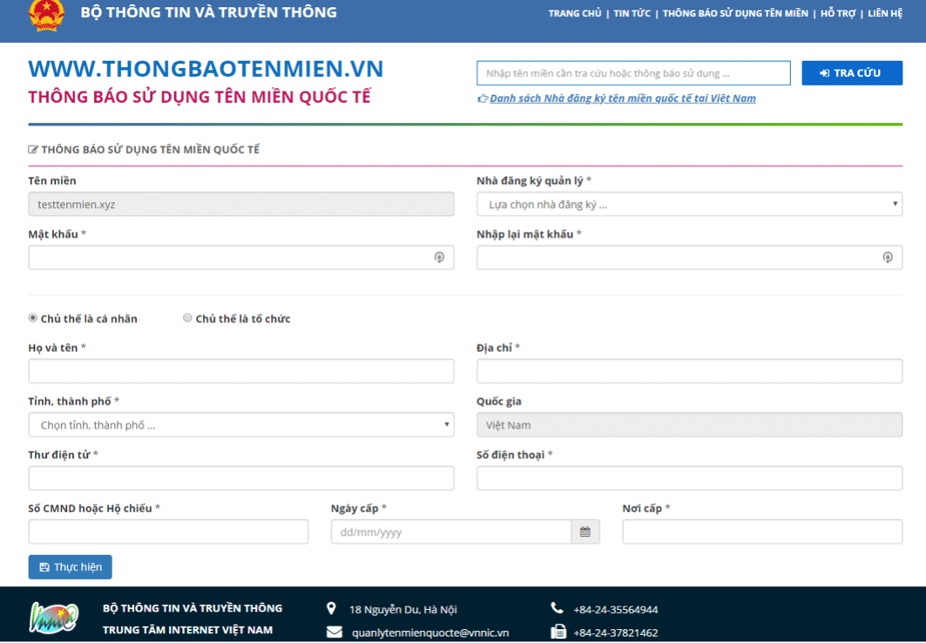Focus the Nhập lại mật khẩu field
The height and width of the screenshot is (643, 926).
(689, 257)
